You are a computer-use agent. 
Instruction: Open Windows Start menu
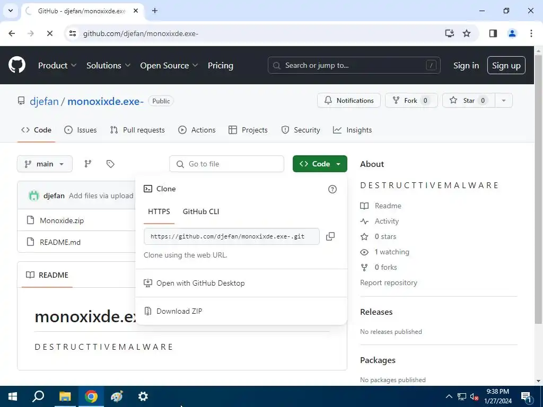pos(13,396)
